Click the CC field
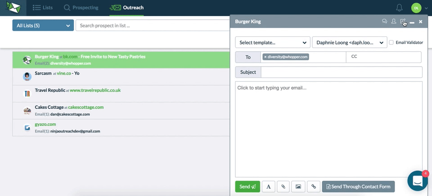432x196 pixels. point(383,57)
